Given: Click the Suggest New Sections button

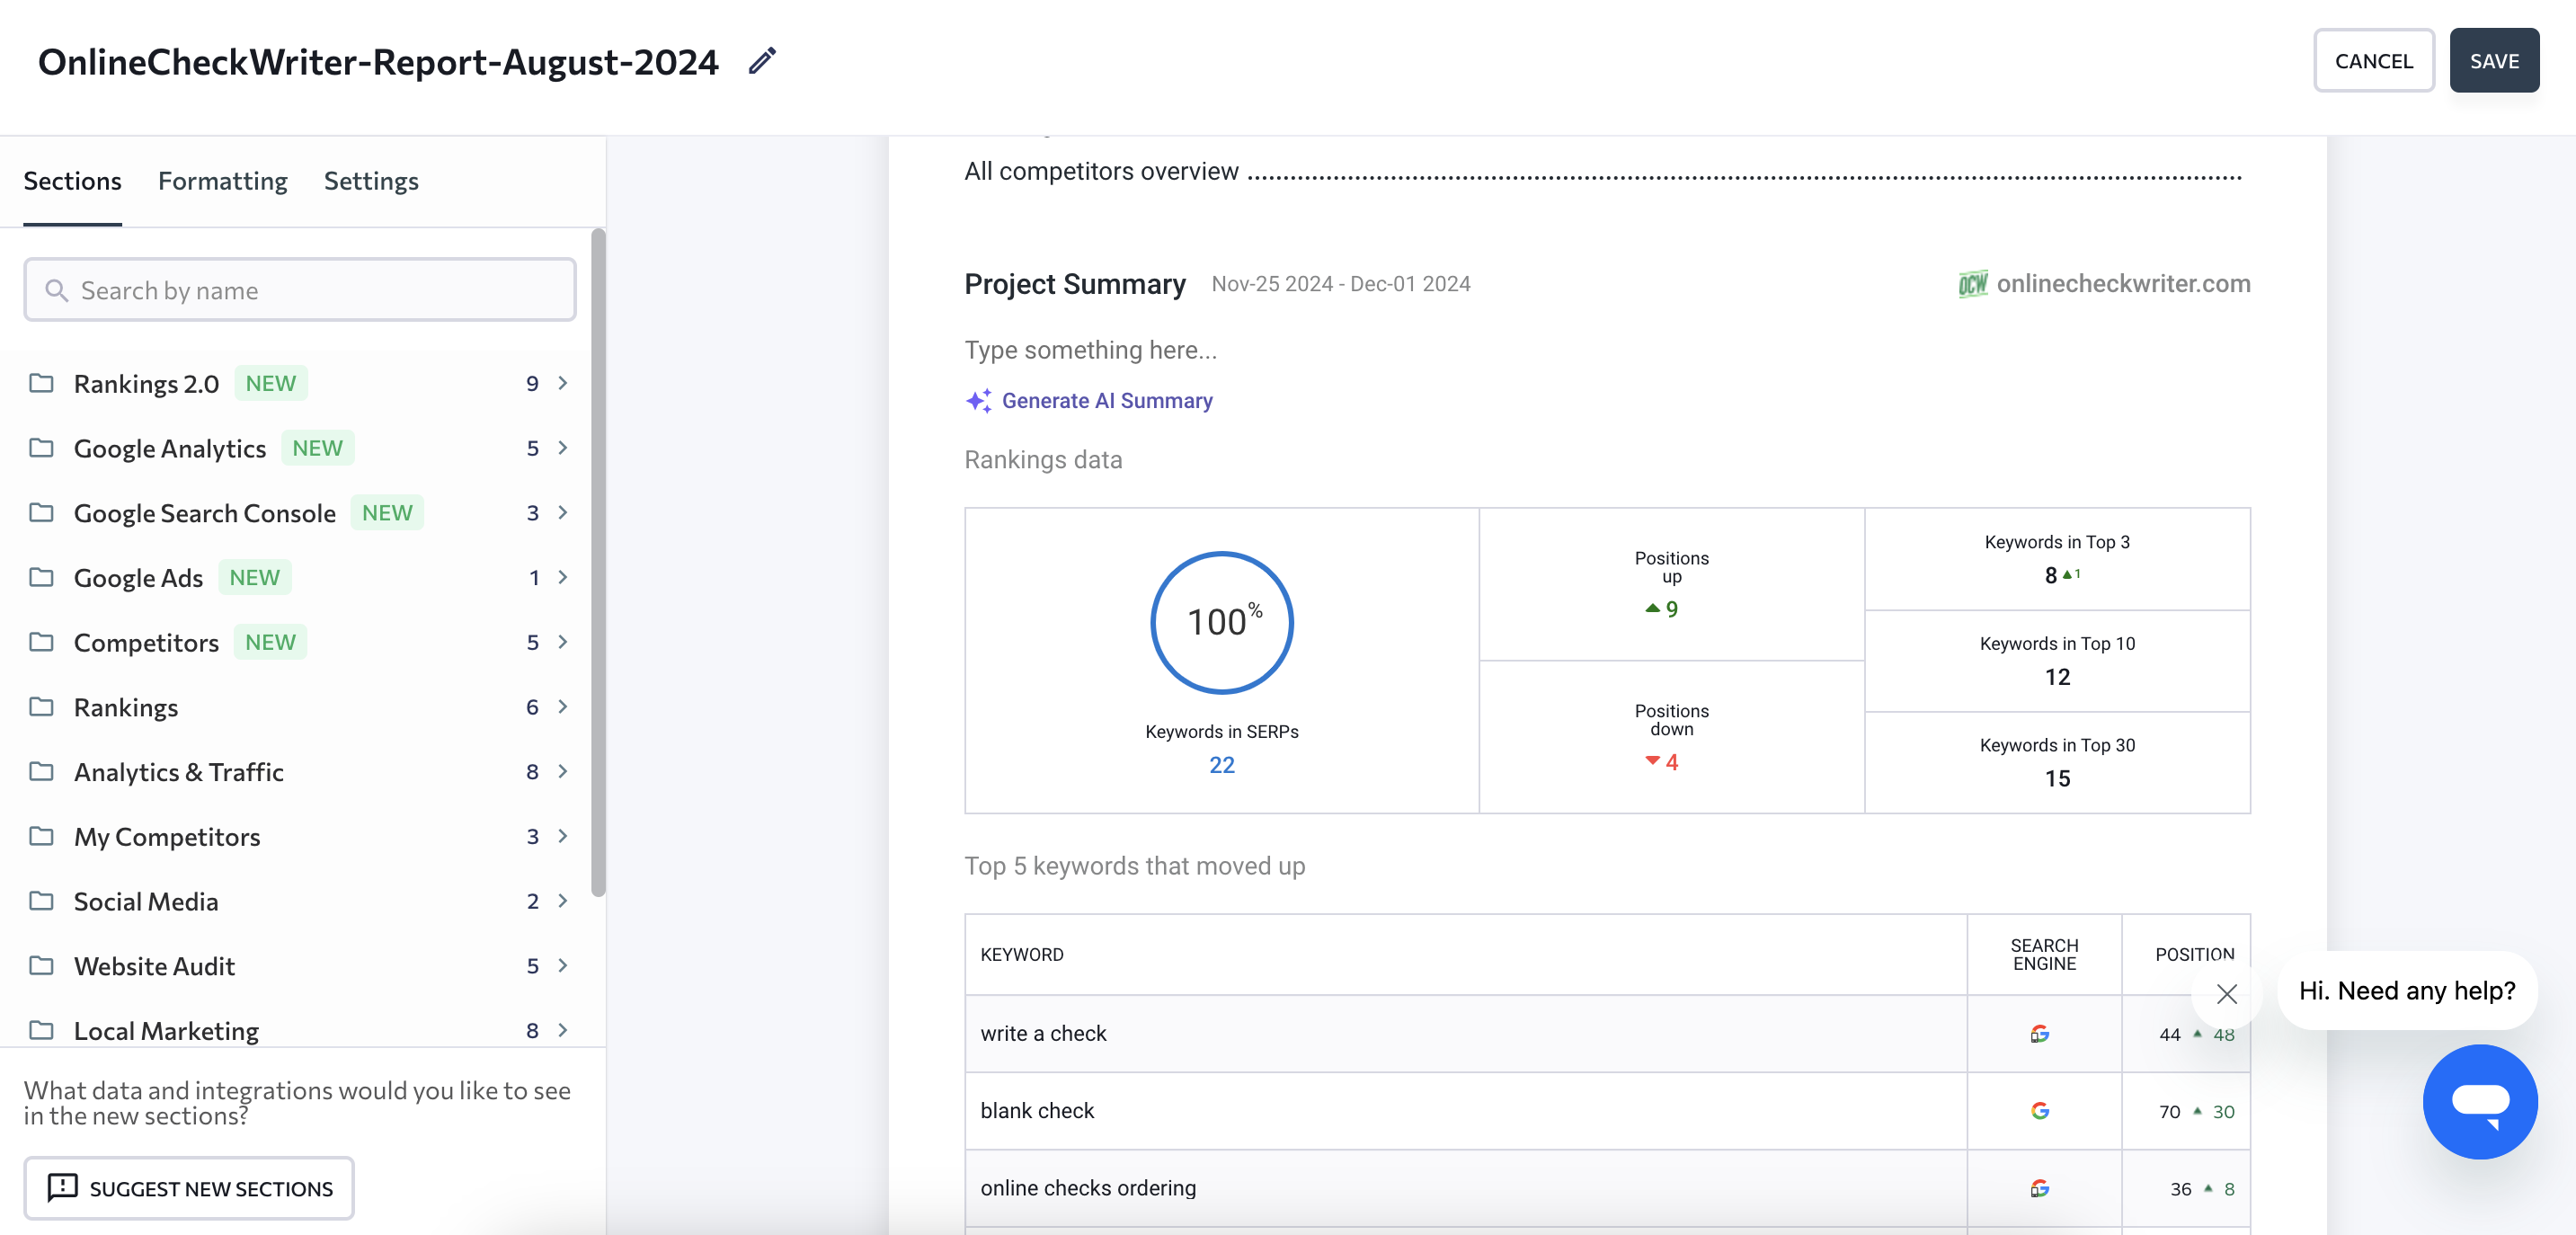Looking at the screenshot, I should click(x=189, y=1188).
